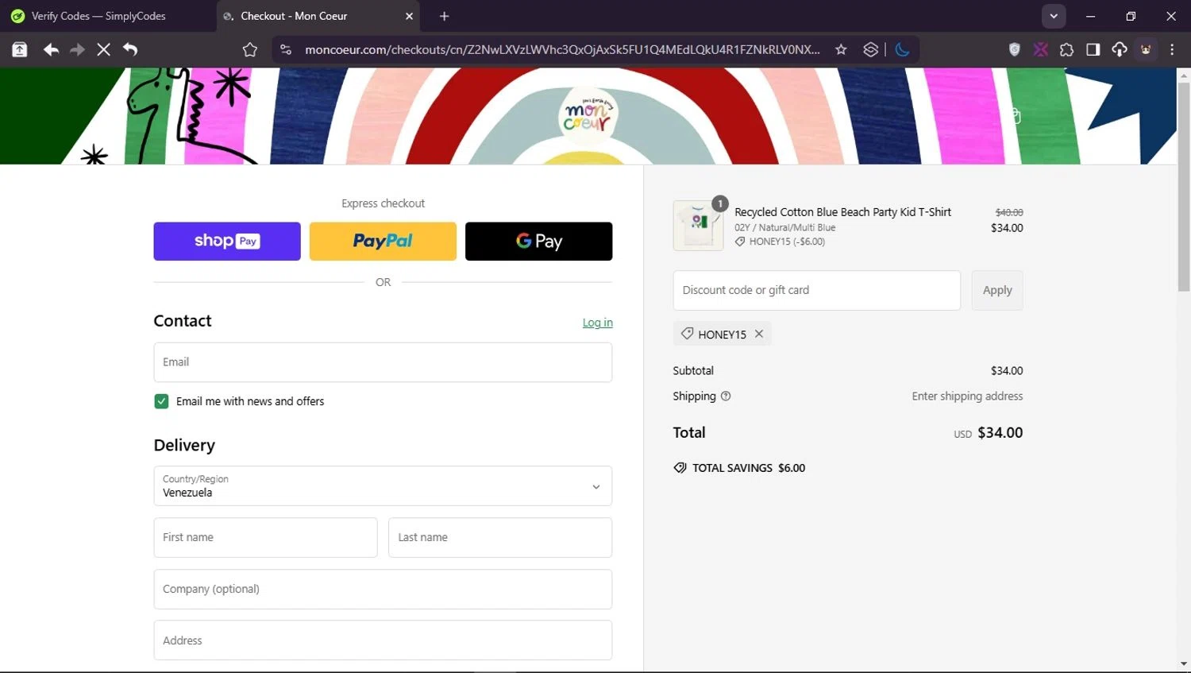The width and height of the screenshot is (1191, 673).
Task: Bookmark this page with star in address bar
Action: (841, 49)
